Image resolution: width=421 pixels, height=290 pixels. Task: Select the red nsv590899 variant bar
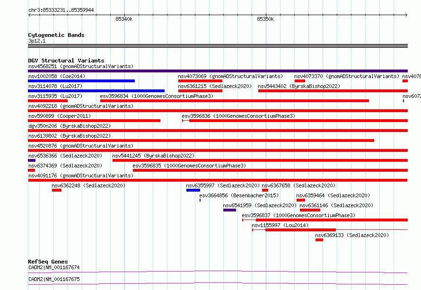point(94,121)
